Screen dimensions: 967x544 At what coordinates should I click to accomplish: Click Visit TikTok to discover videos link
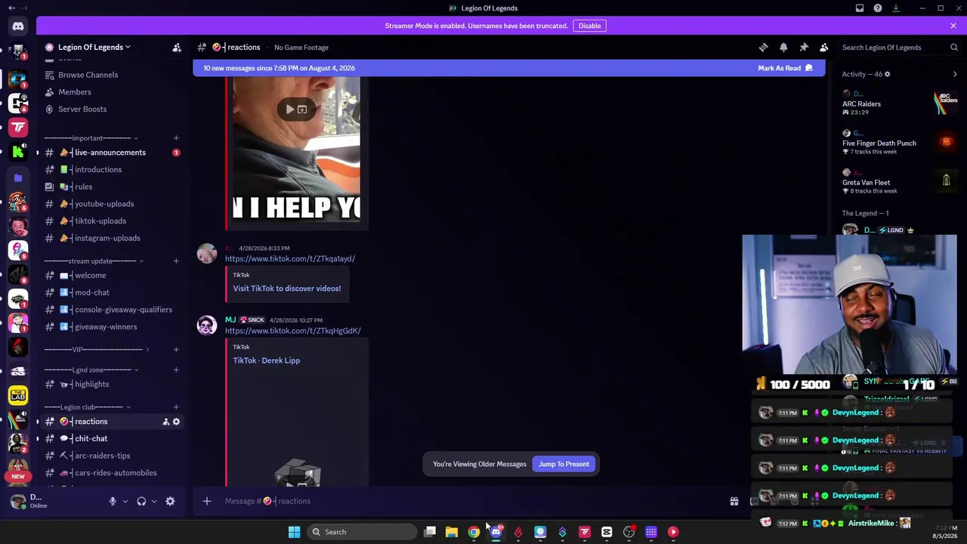coord(287,289)
